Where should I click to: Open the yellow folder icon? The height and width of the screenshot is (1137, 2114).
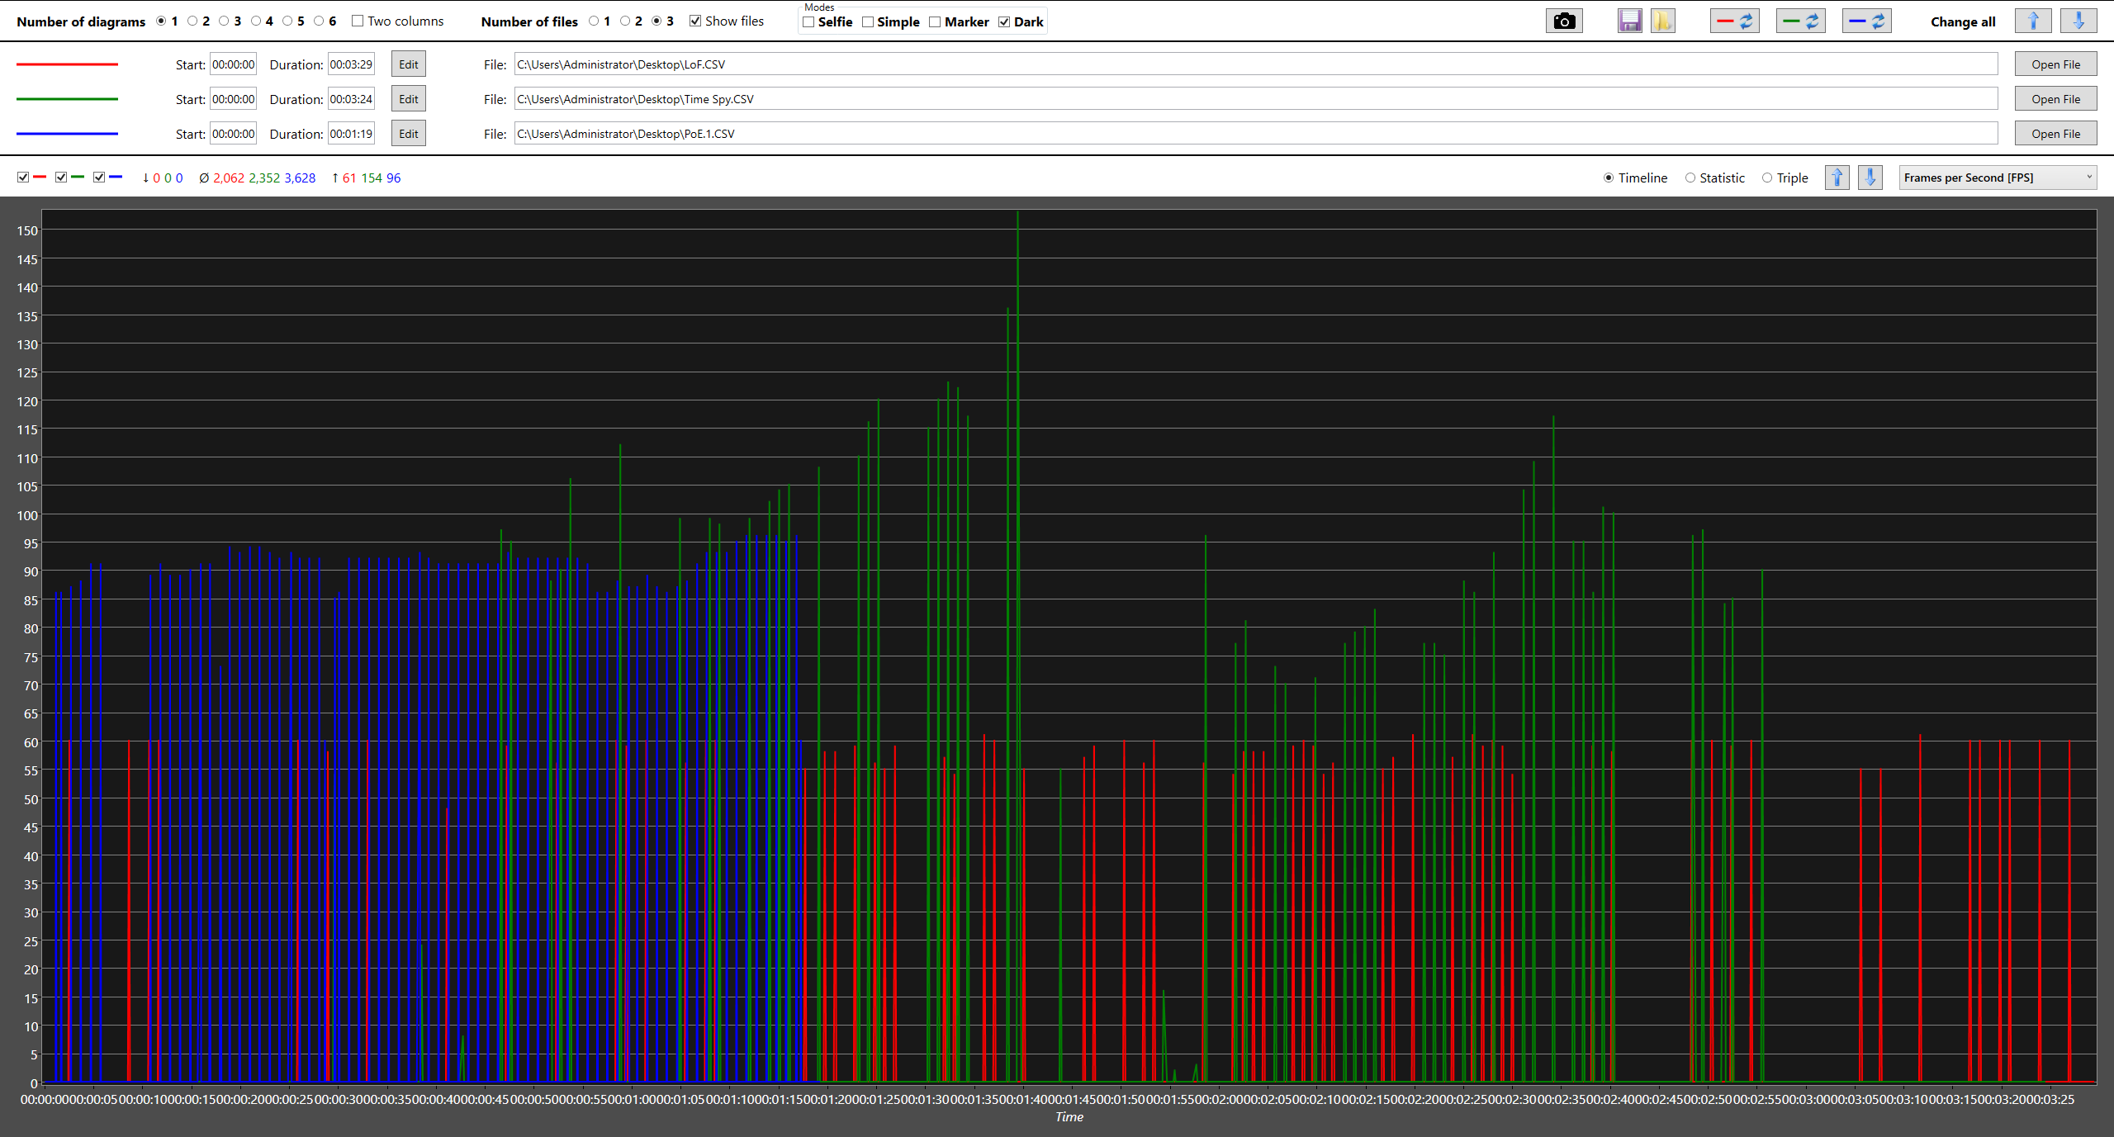pyautogui.click(x=1662, y=21)
